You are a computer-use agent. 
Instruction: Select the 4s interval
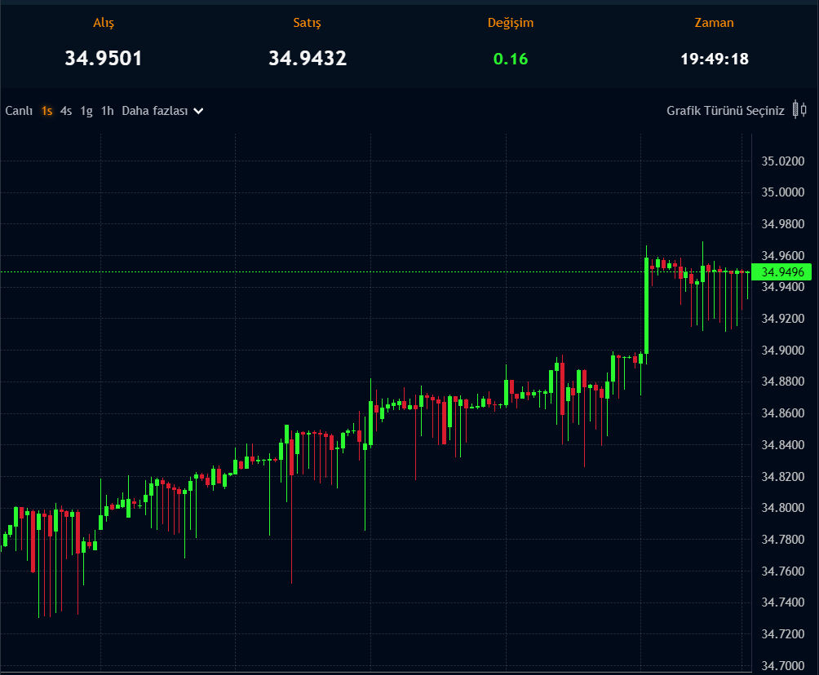[65, 111]
